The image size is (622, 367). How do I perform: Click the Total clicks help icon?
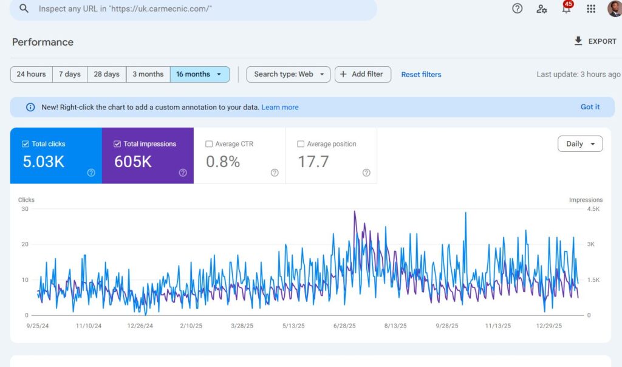pyautogui.click(x=91, y=173)
